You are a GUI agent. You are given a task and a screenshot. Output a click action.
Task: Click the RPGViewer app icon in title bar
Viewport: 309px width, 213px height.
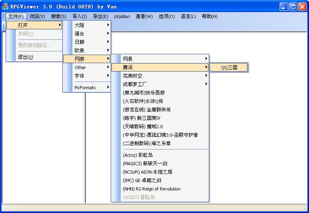[x=5, y=6]
